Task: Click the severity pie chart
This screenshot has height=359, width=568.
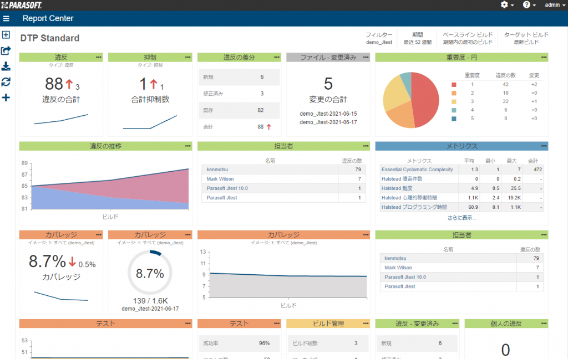Action: (x=411, y=100)
